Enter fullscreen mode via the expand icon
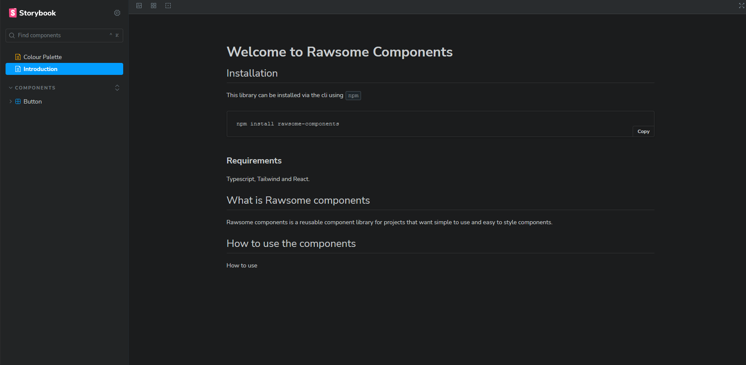Screen dimensions: 746x365 [x=742, y=6]
